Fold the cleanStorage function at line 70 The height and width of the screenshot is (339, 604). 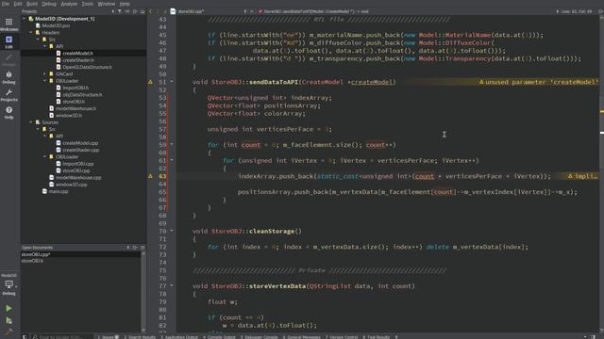(x=172, y=231)
